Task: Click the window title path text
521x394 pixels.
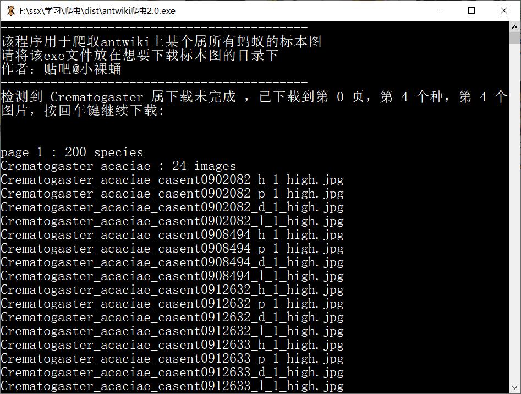Action: (x=97, y=10)
